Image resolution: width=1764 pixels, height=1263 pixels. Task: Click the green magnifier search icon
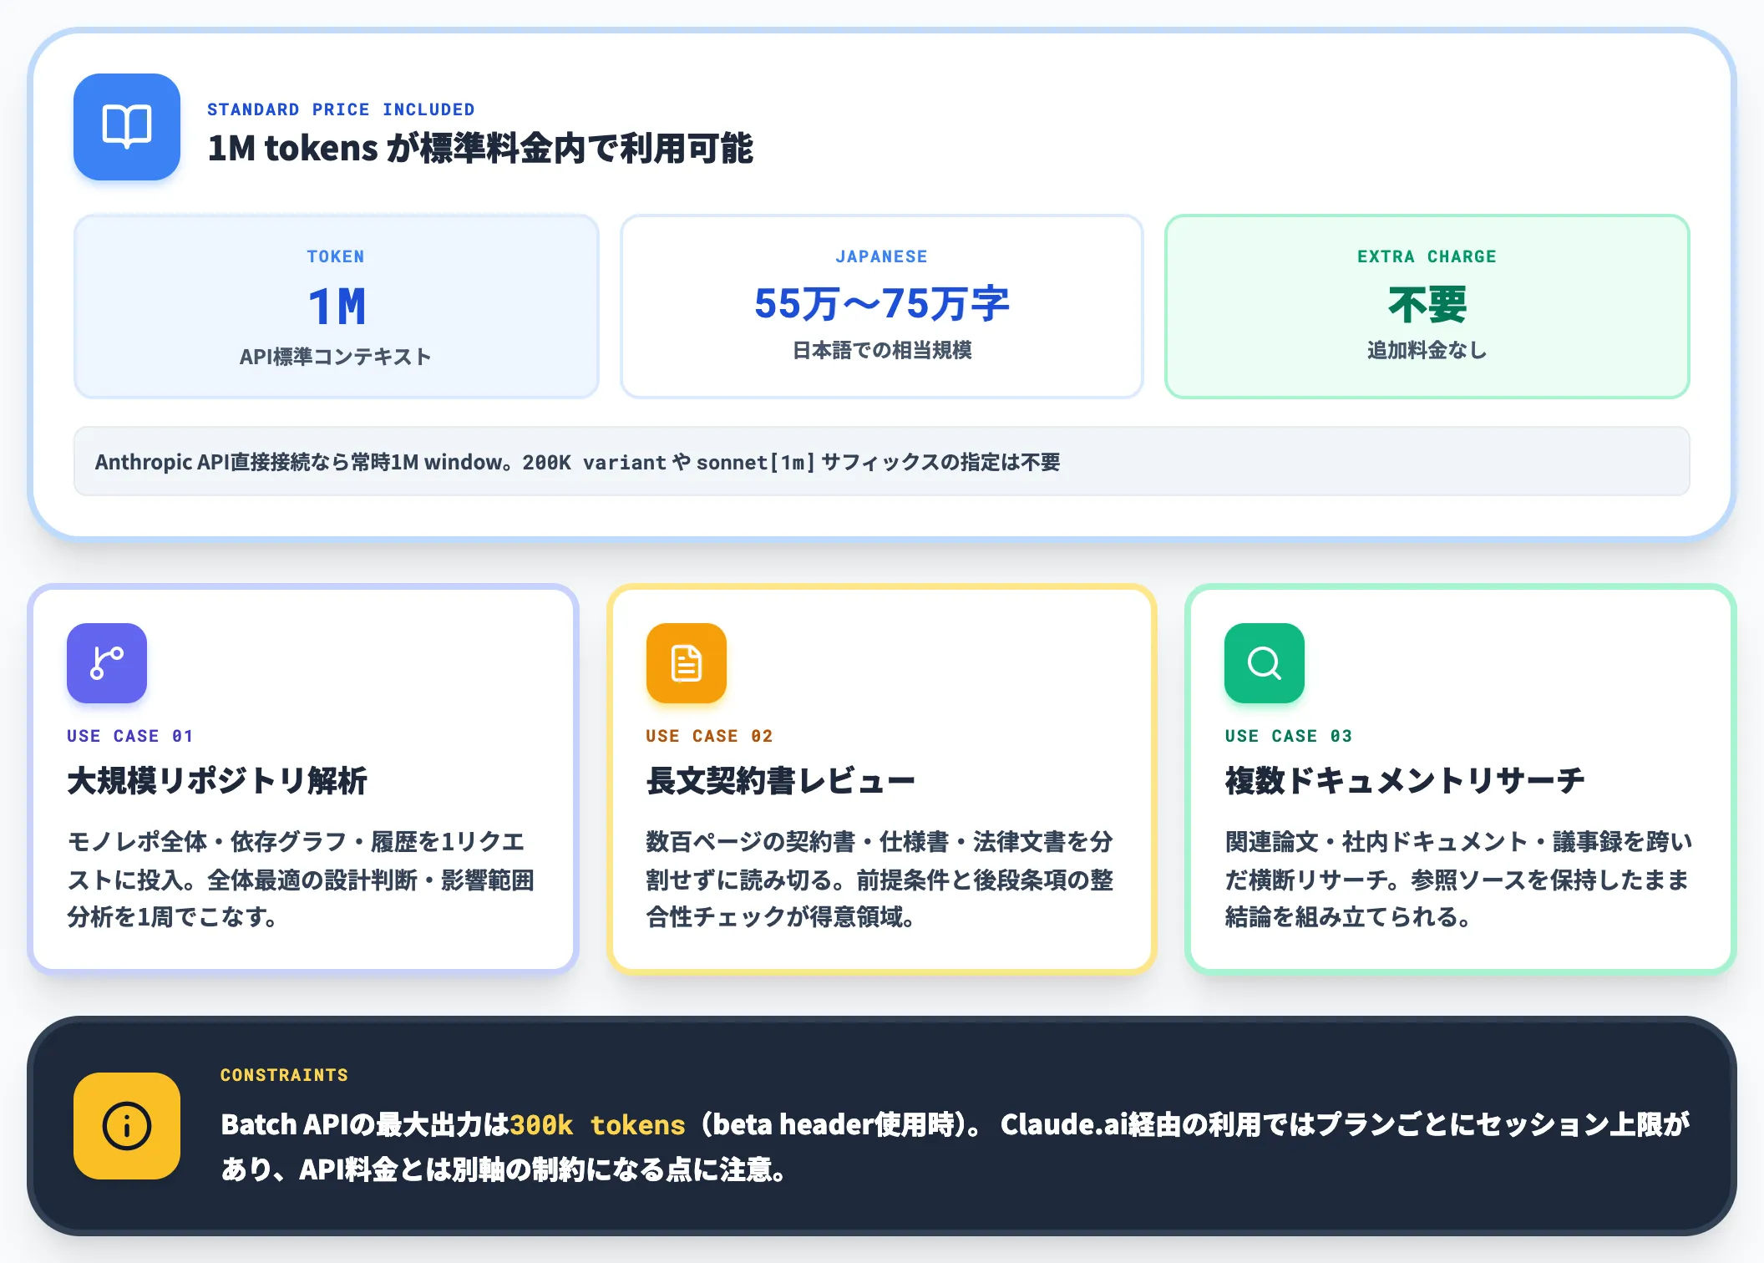click(x=1265, y=663)
